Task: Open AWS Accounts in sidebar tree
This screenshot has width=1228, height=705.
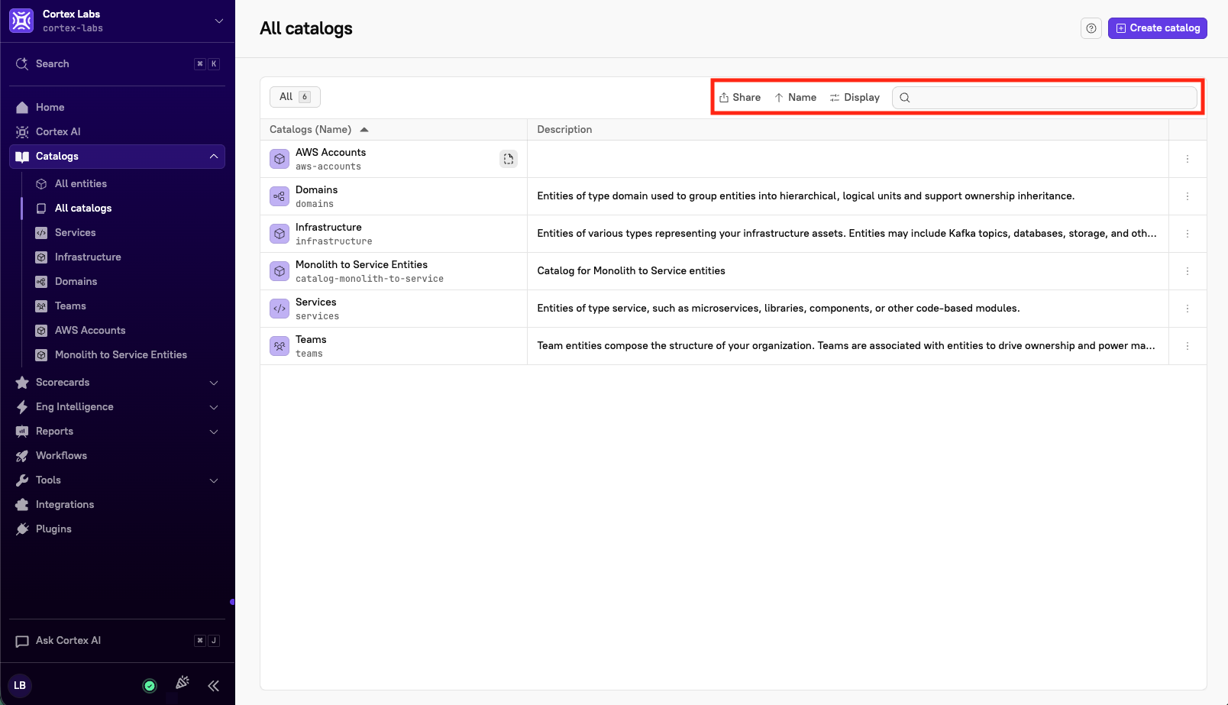Action: (90, 331)
